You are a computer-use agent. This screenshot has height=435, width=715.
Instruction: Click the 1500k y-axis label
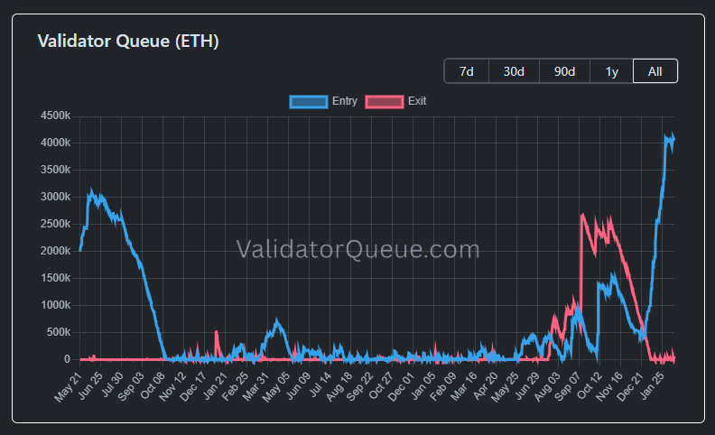54,278
